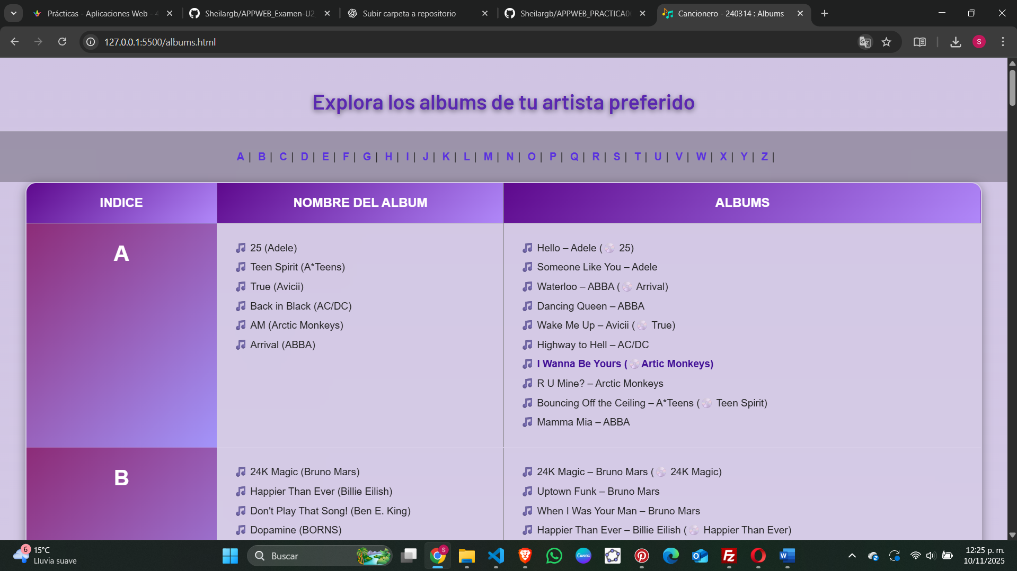Open WhatsApp from the taskbar
1017x571 pixels.
pyautogui.click(x=554, y=556)
